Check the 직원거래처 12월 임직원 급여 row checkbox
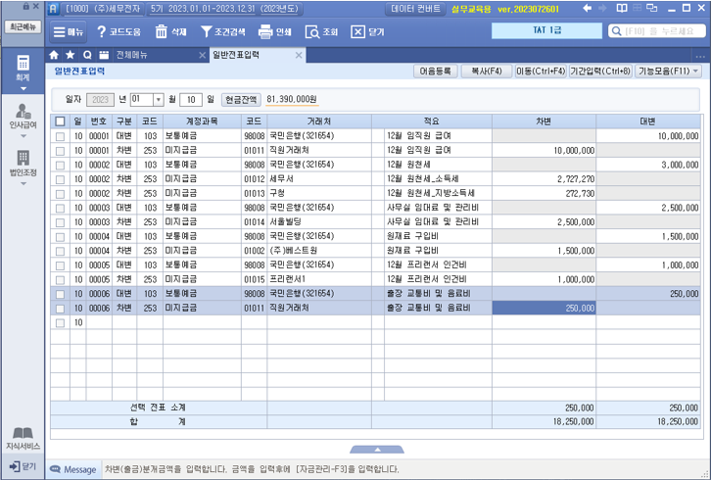The height and width of the screenshot is (480, 711). click(x=60, y=151)
